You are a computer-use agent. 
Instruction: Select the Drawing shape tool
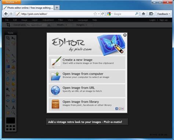point(13,72)
